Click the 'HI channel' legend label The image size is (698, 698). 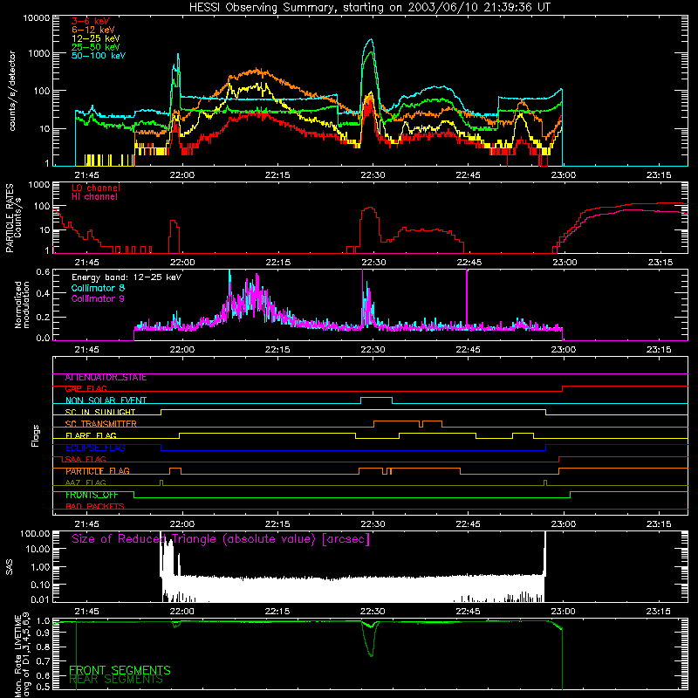pyautogui.click(x=95, y=196)
